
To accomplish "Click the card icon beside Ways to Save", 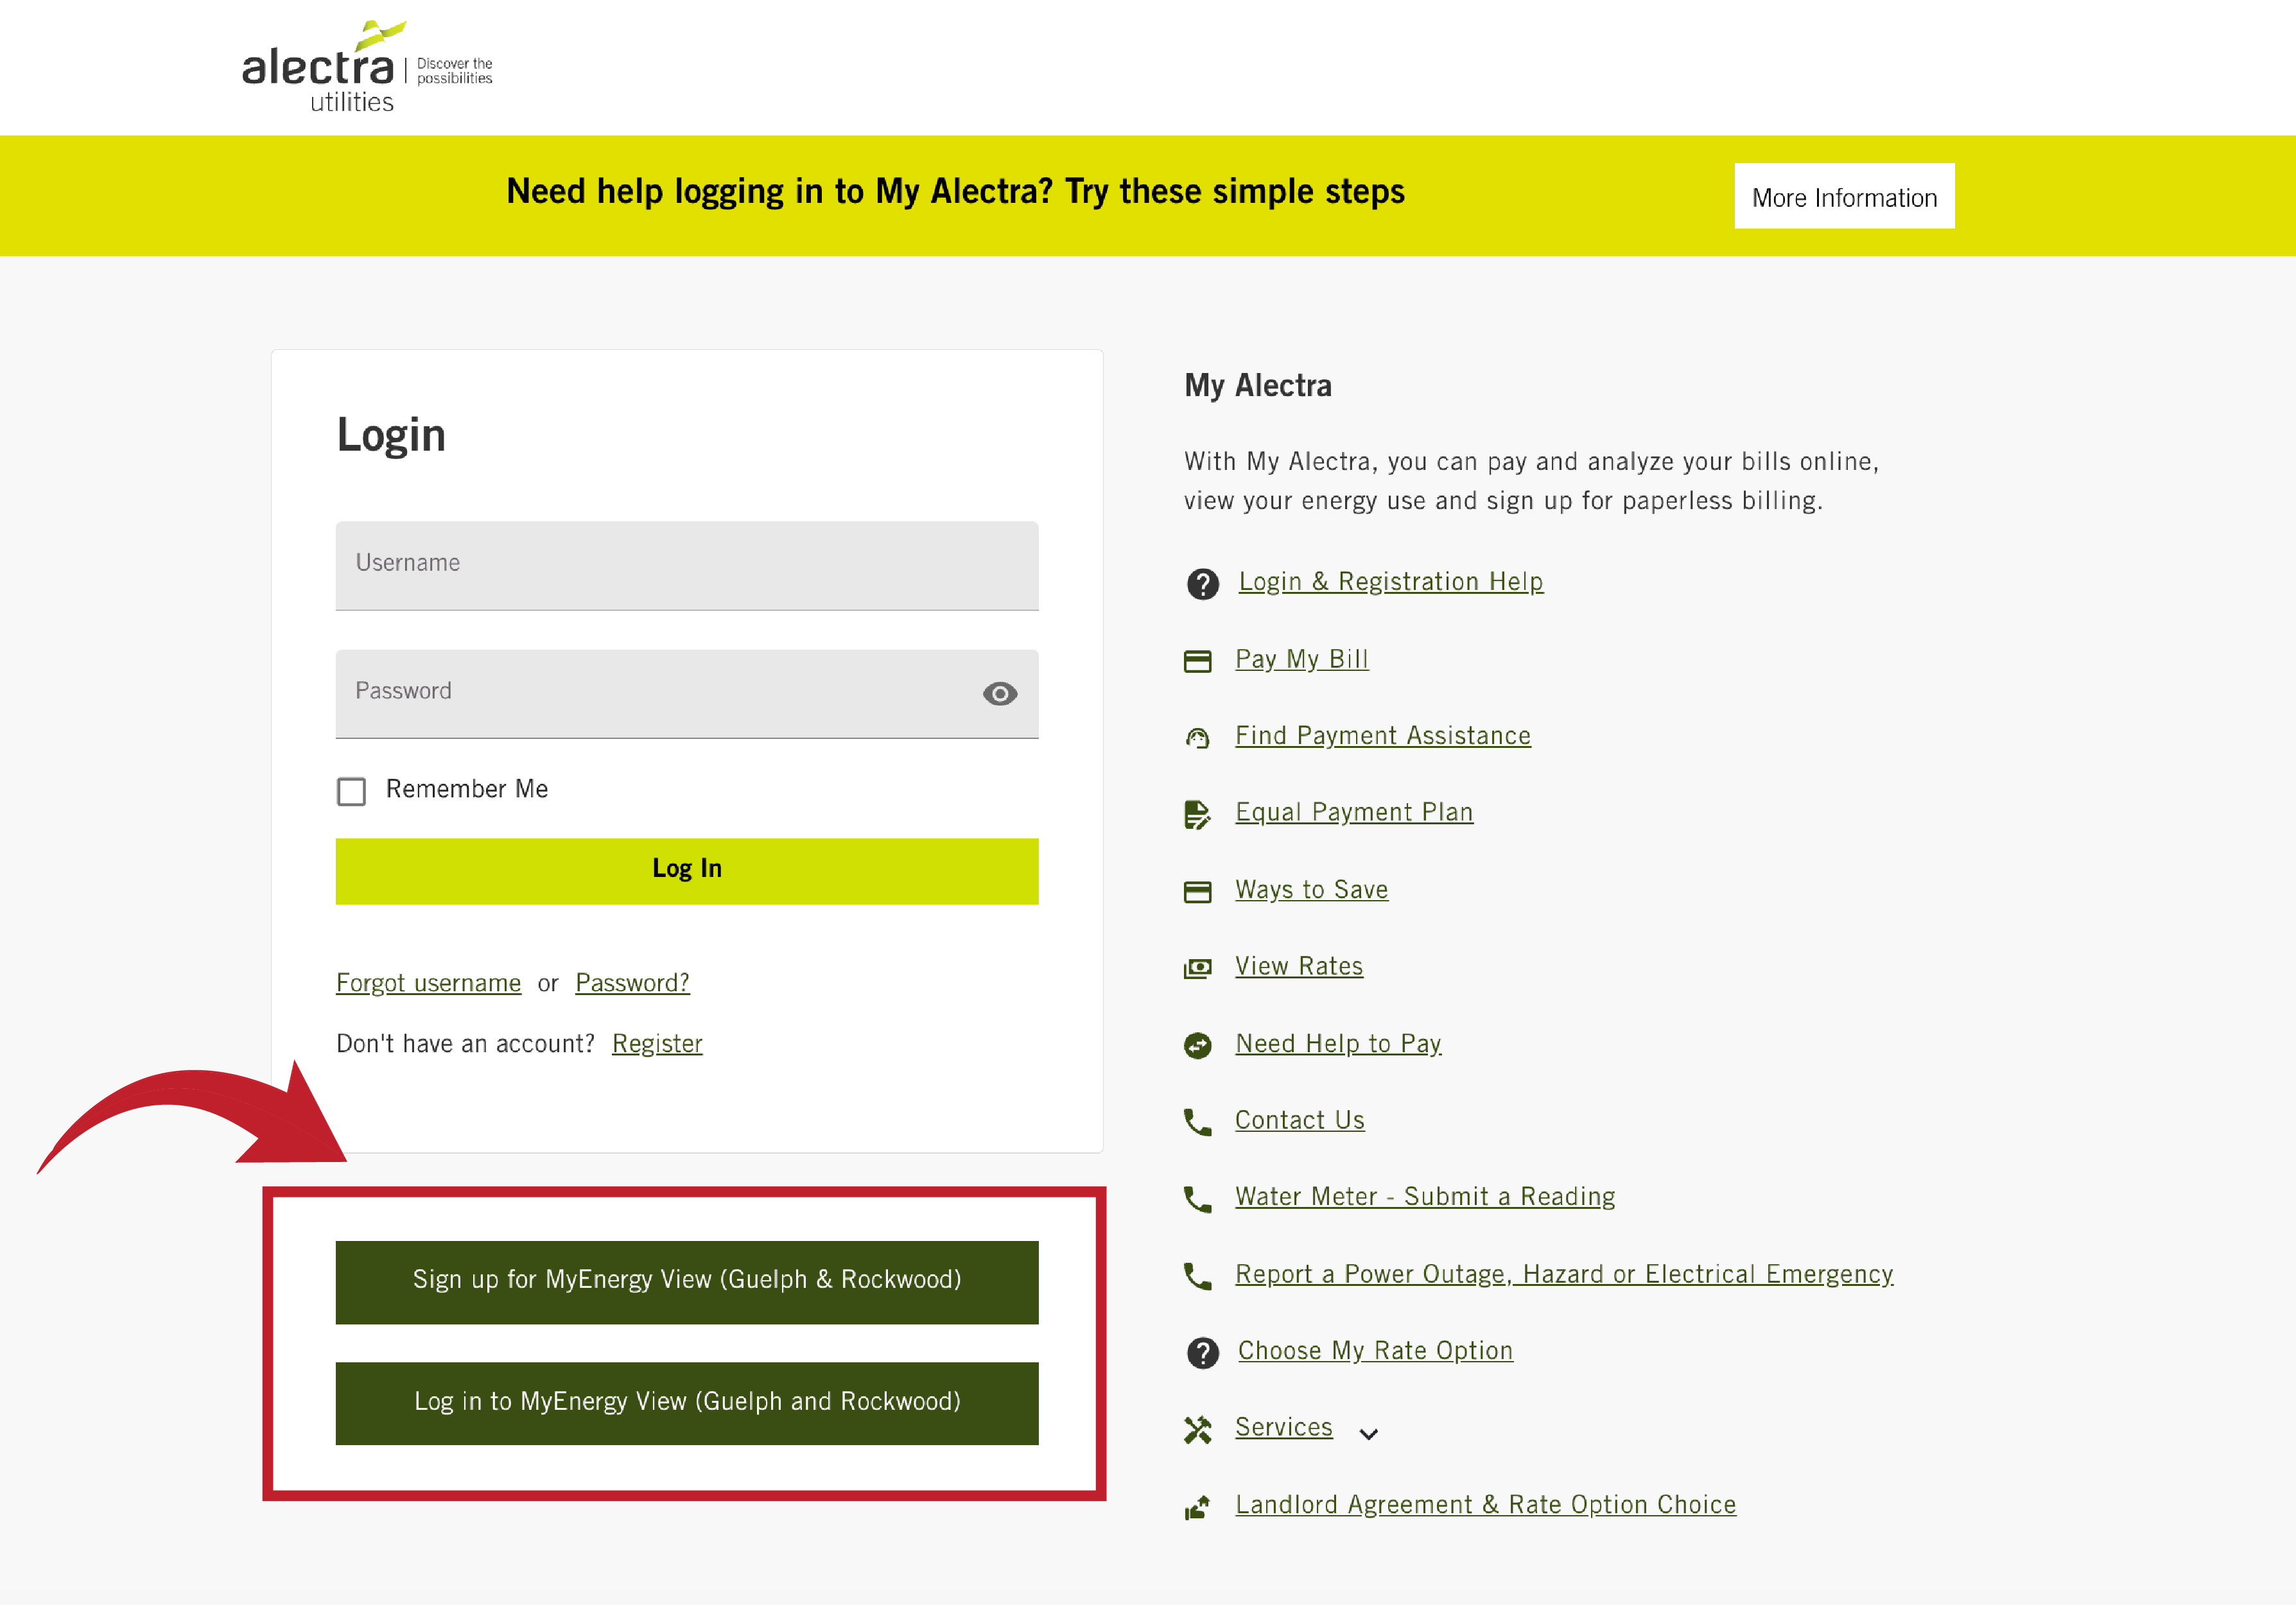I will pos(1197,891).
